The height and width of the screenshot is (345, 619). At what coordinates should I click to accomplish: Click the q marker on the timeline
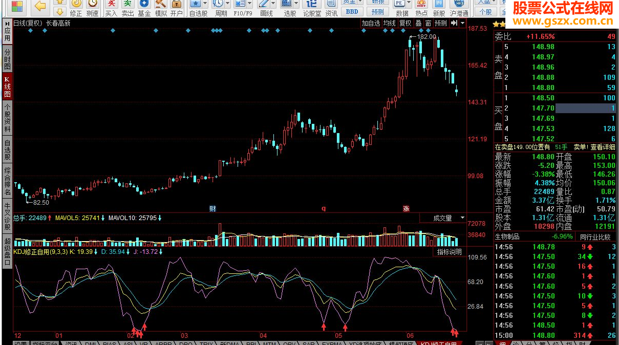click(324, 209)
